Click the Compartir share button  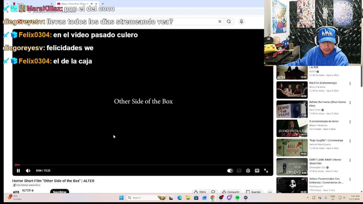coord(231,192)
